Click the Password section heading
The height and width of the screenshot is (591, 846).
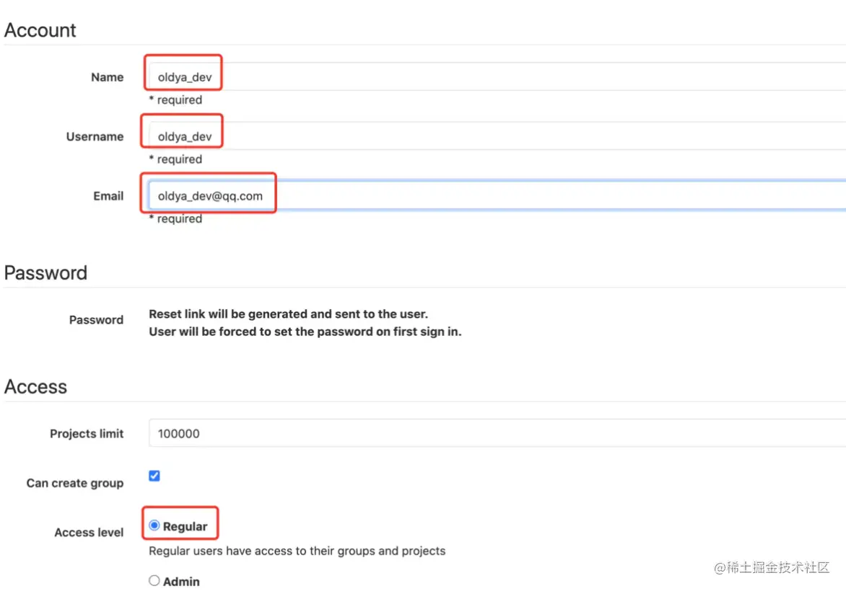45,273
